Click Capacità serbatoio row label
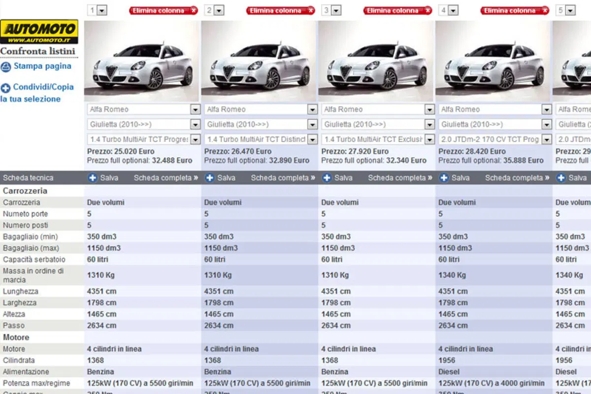Viewport: 591px width, 394px height. point(34,260)
